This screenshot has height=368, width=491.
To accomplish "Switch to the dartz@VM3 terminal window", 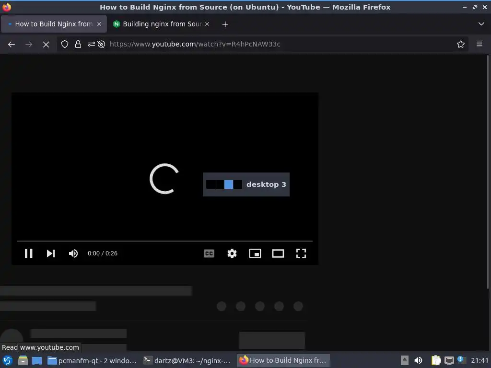I will 187,360.
